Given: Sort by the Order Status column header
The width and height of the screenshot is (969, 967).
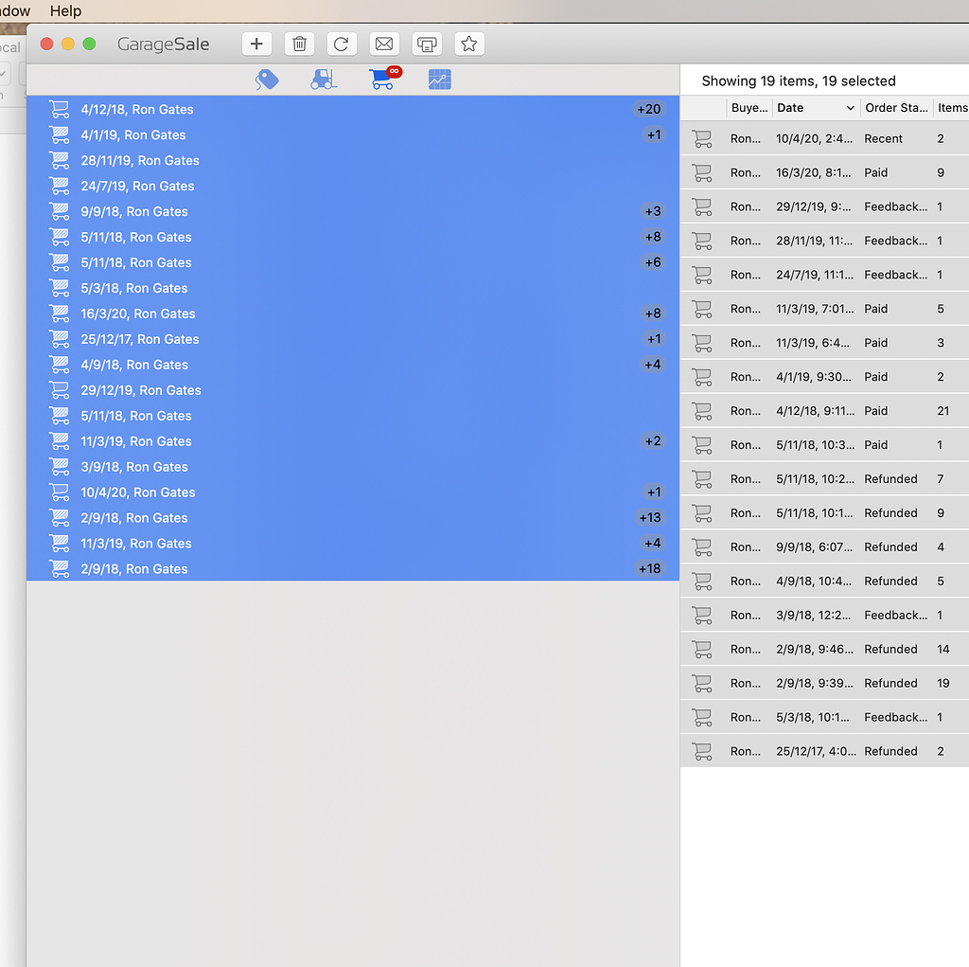Looking at the screenshot, I should [897, 108].
